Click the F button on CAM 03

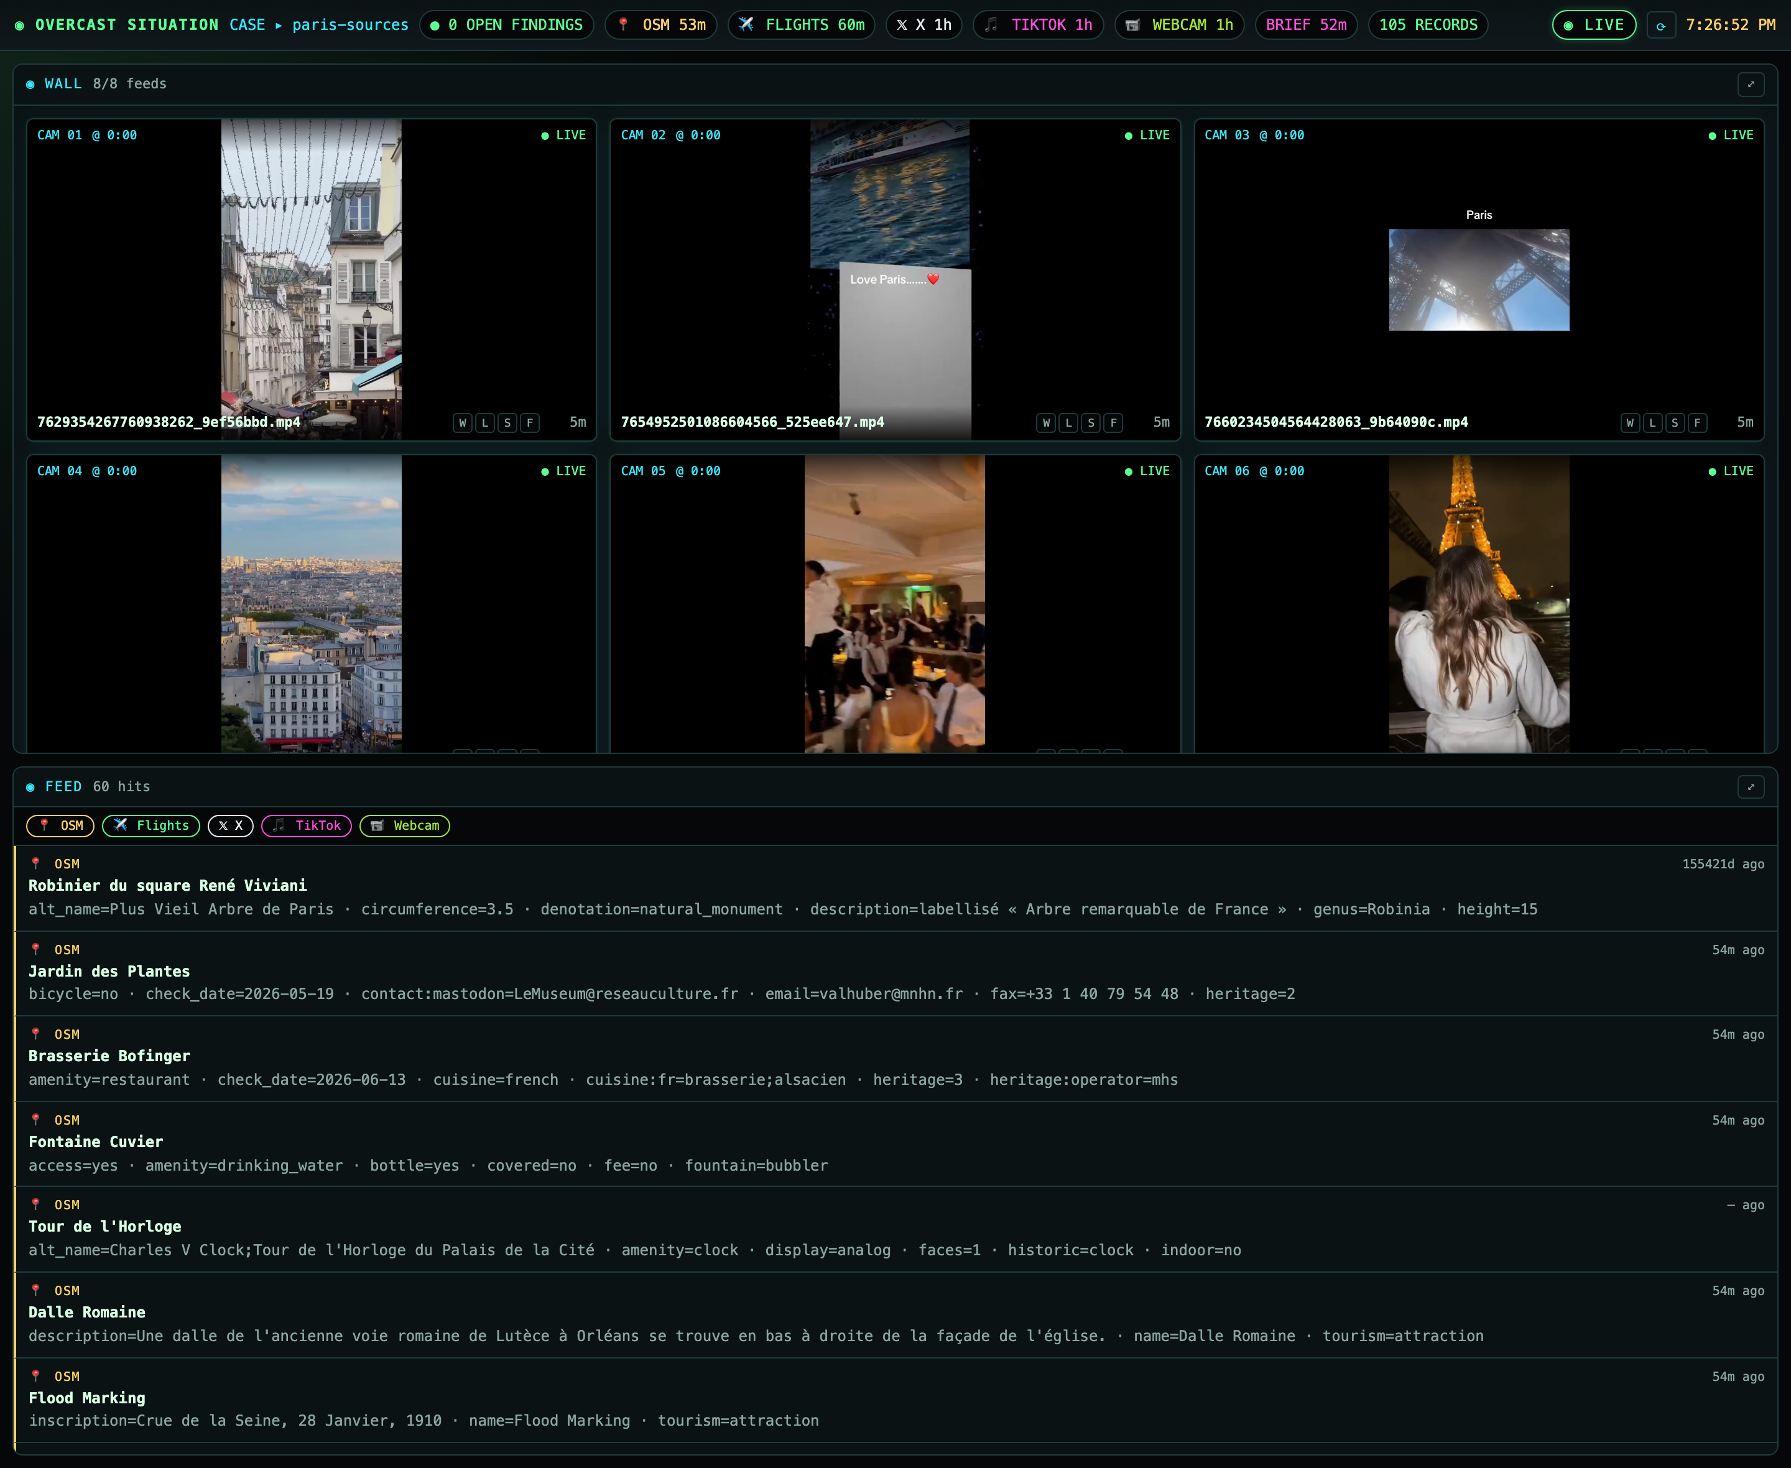pos(1697,423)
